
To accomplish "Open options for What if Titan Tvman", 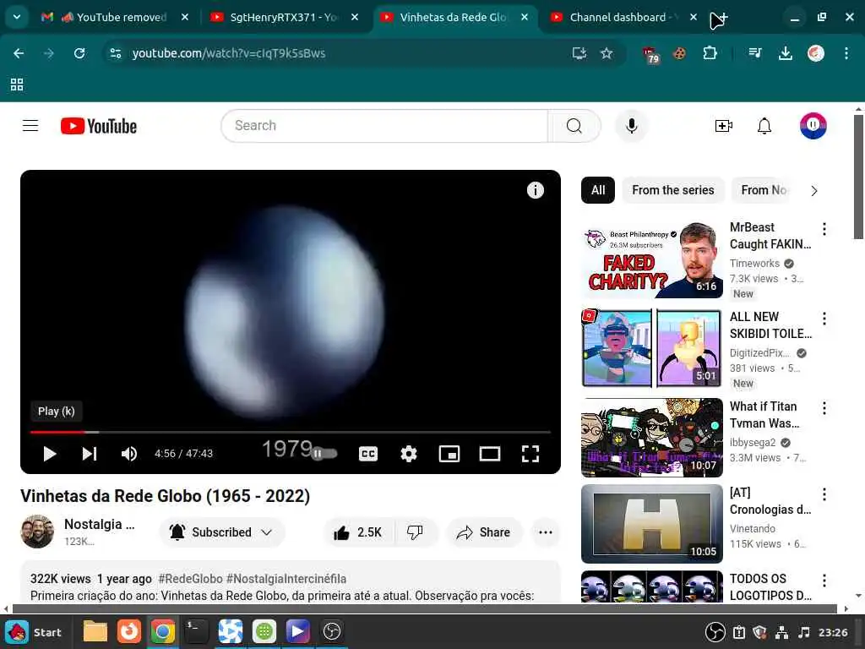I will [824, 408].
